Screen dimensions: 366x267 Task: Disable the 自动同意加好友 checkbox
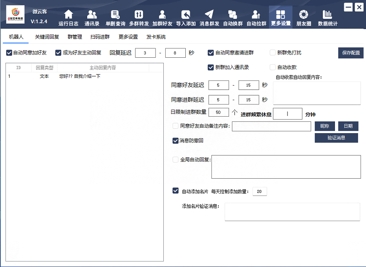click(9, 53)
